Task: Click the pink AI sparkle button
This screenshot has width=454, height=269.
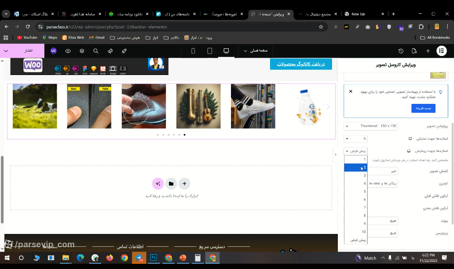Action: (x=158, y=183)
